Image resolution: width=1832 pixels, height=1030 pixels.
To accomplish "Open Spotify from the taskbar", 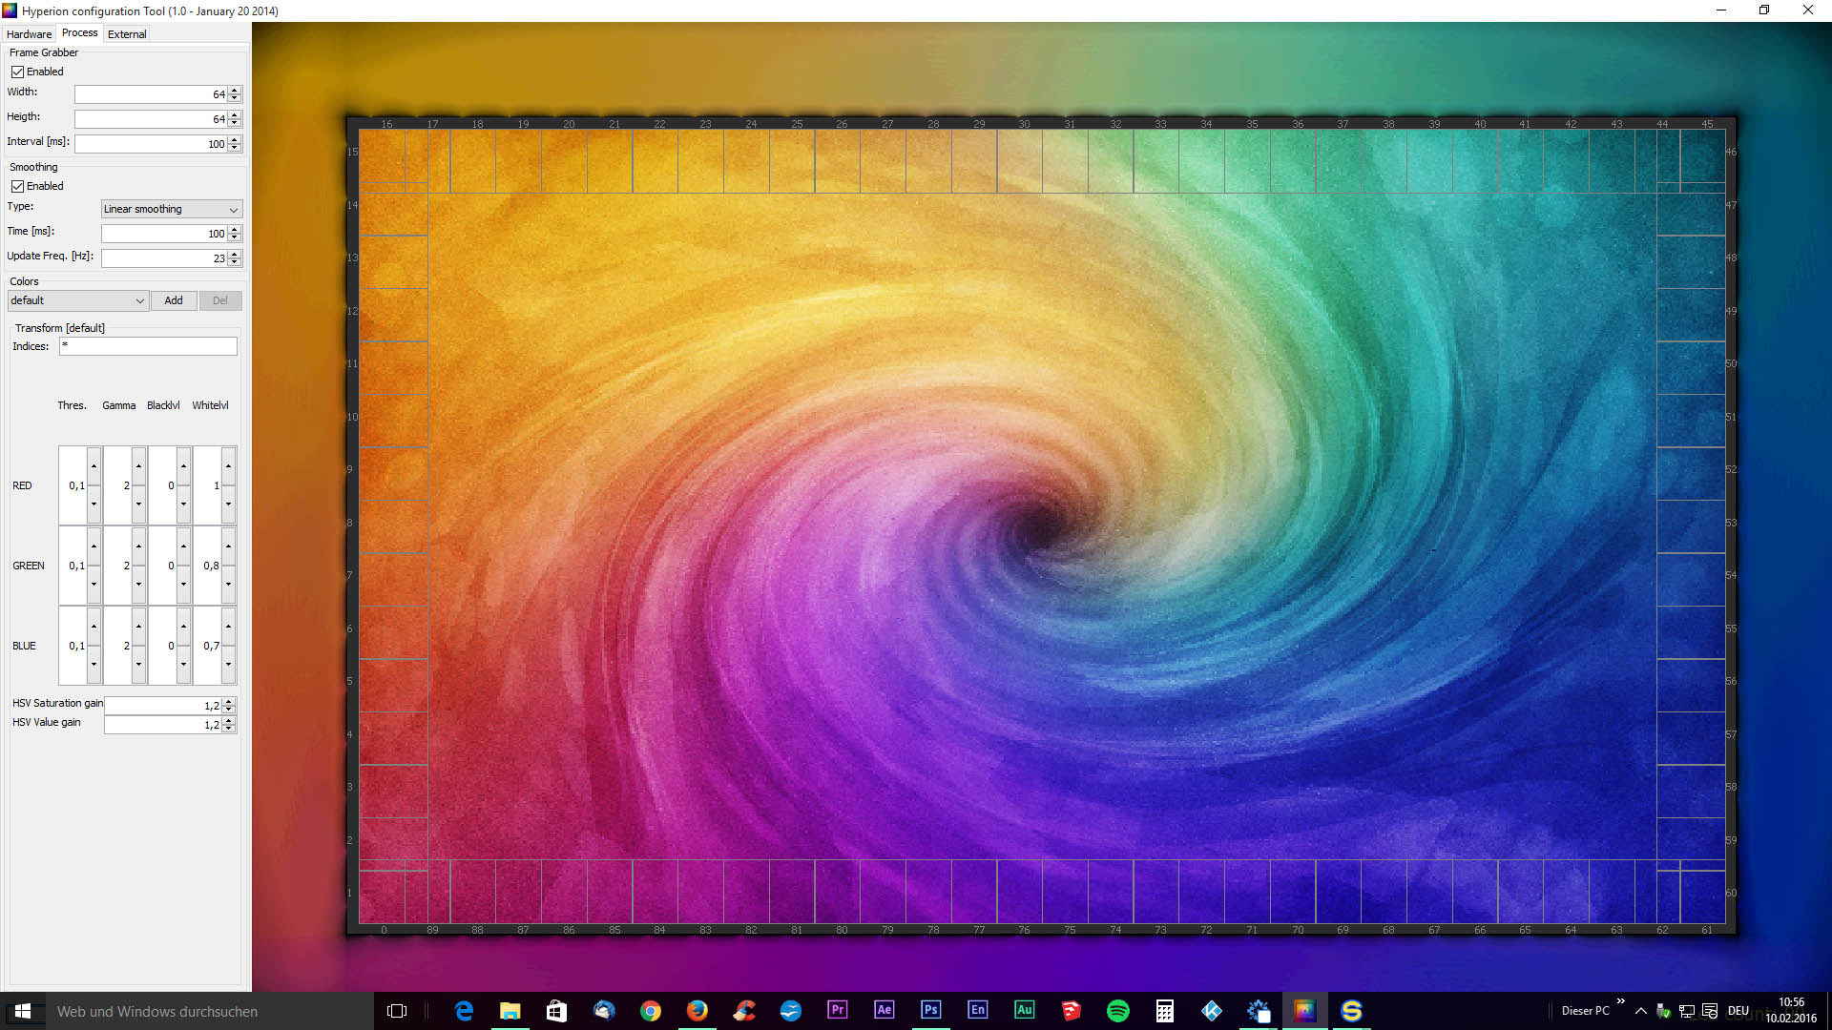I will pos(1117,1010).
